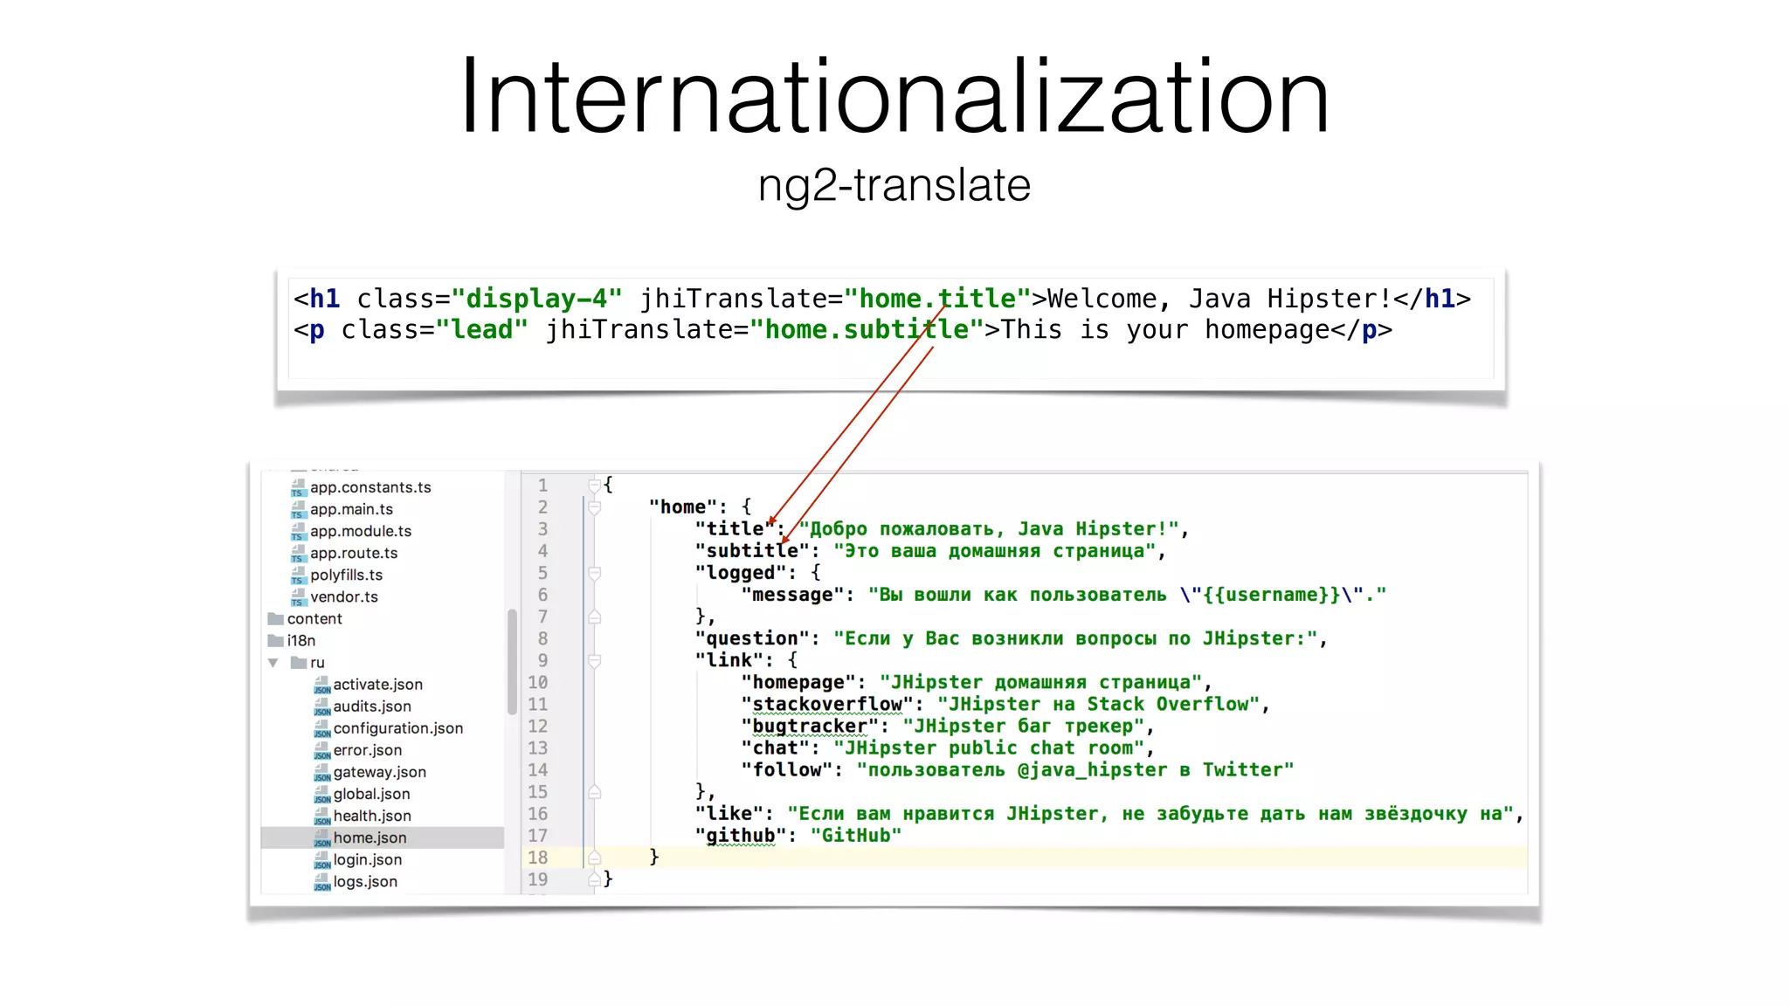The image size is (1789, 1006).
Task: Click the highlighted closing brace on line 18
Action: [x=654, y=857]
